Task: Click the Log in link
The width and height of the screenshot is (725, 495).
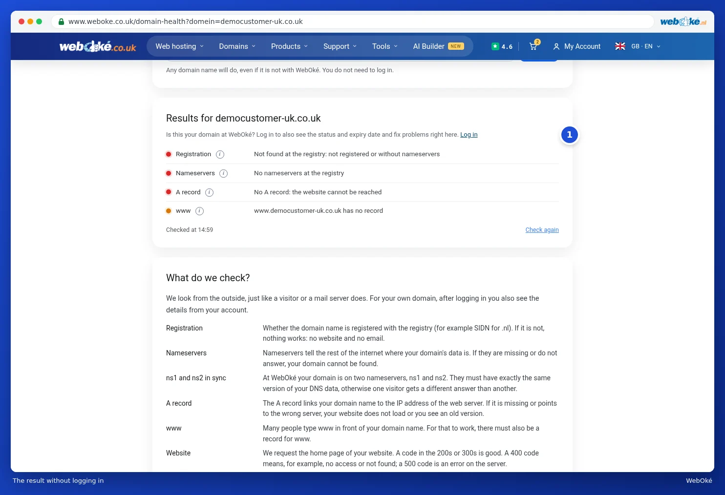Action: click(469, 135)
